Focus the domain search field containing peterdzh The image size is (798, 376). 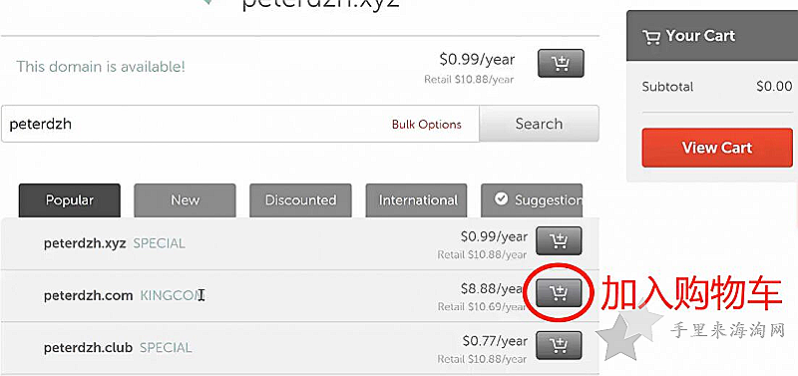point(240,124)
